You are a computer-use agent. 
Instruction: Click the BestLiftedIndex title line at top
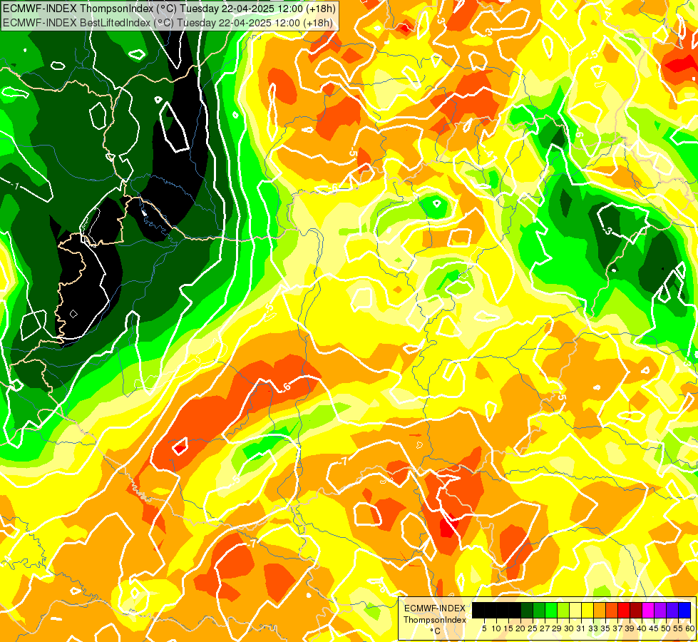tap(168, 22)
